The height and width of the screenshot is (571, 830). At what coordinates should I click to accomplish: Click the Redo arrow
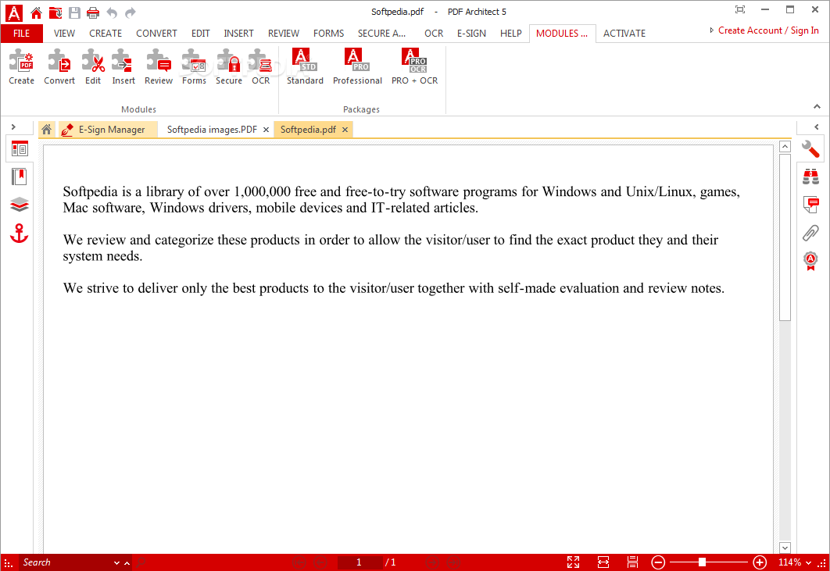pos(131,12)
